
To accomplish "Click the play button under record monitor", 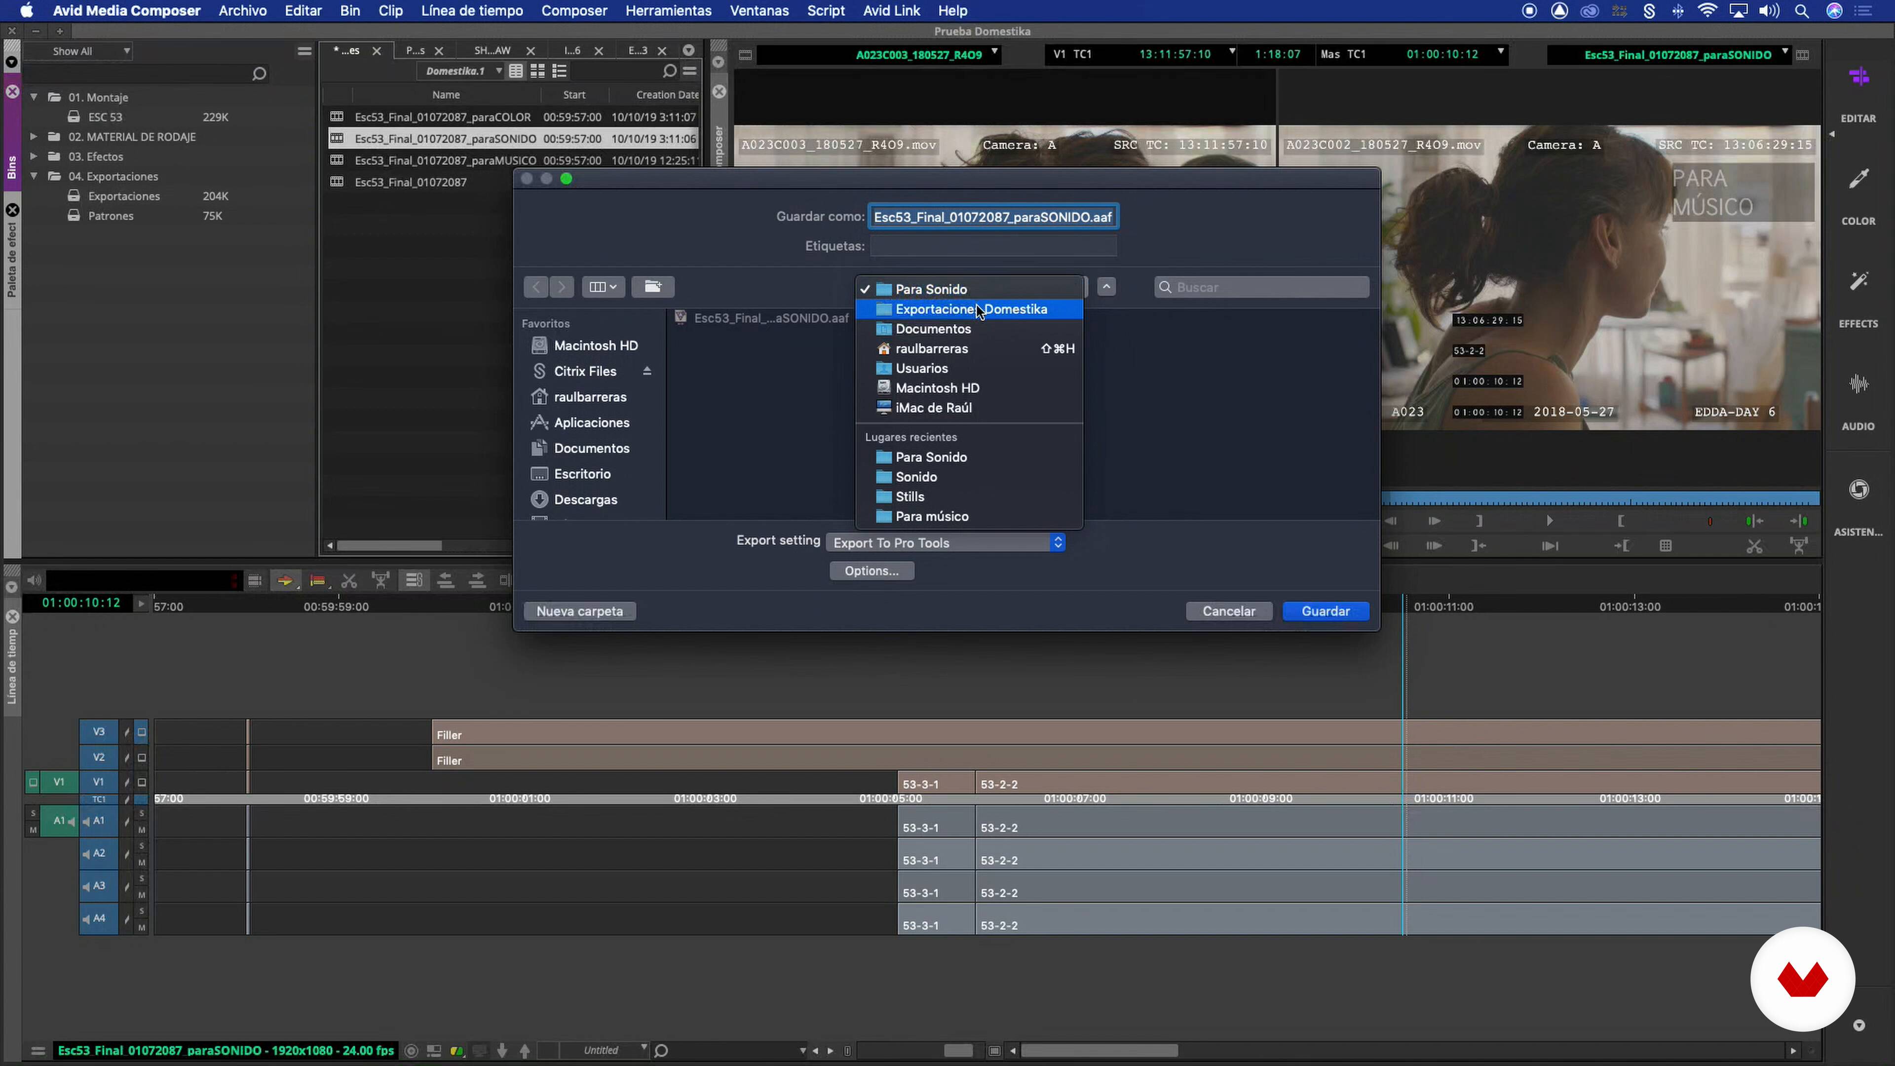I will (1549, 522).
